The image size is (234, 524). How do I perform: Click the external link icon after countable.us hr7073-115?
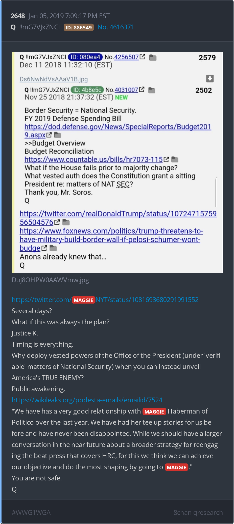(166, 159)
